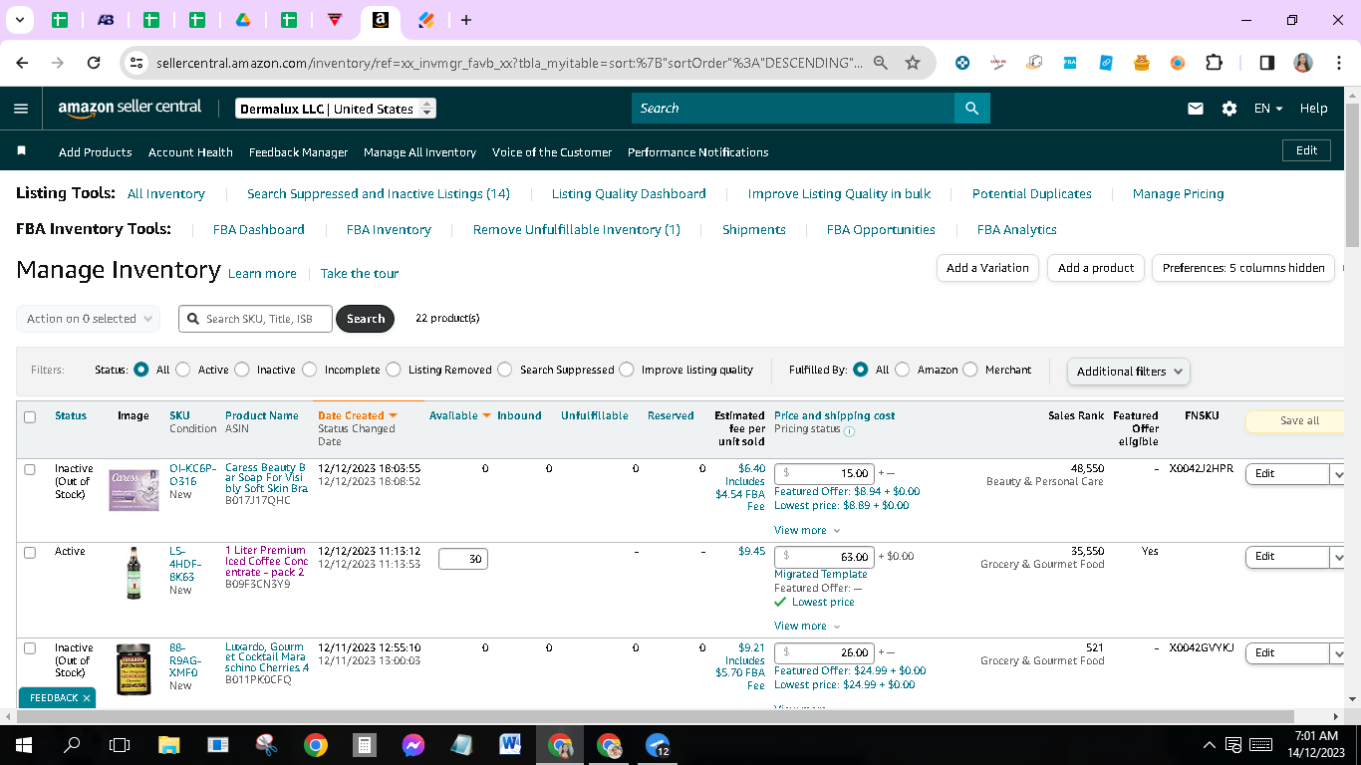Open Search Suppressed and Inactive Listings (14) link
The height and width of the screenshot is (765, 1361).
coord(379,193)
